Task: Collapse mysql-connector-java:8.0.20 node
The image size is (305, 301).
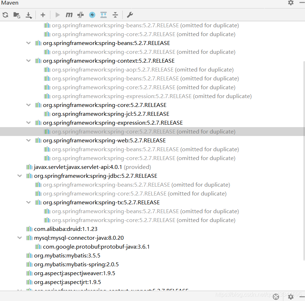Action: (x=20, y=238)
